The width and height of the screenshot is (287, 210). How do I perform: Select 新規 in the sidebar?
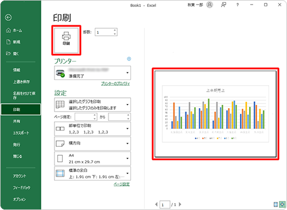tap(21, 42)
